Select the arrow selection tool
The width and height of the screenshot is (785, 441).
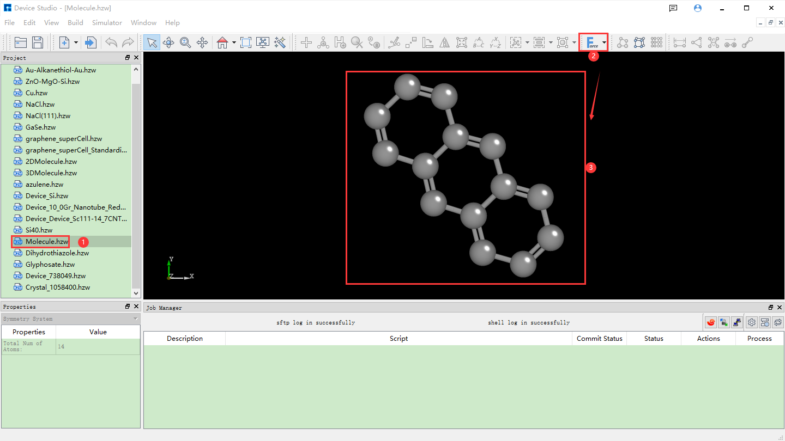click(x=151, y=42)
